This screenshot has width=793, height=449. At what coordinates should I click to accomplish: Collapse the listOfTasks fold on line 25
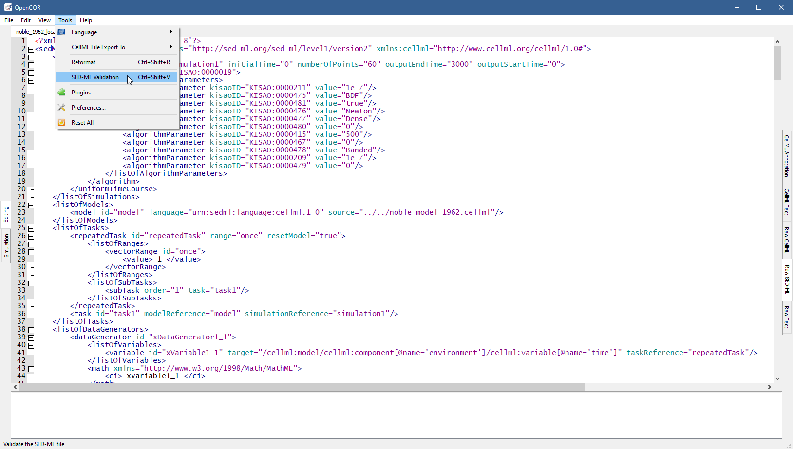coord(31,228)
